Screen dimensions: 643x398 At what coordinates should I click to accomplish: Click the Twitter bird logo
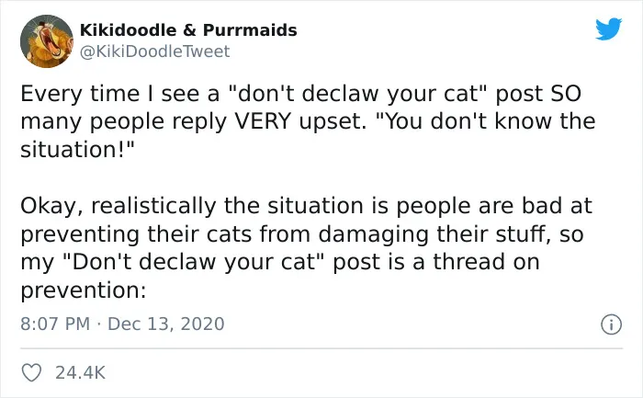pyautogui.click(x=608, y=28)
